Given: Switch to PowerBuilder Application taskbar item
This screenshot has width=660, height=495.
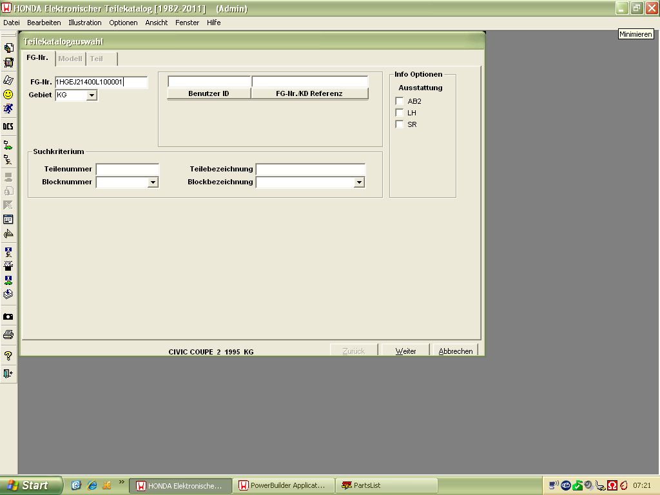Looking at the screenshot, I should tap(284, 485).
